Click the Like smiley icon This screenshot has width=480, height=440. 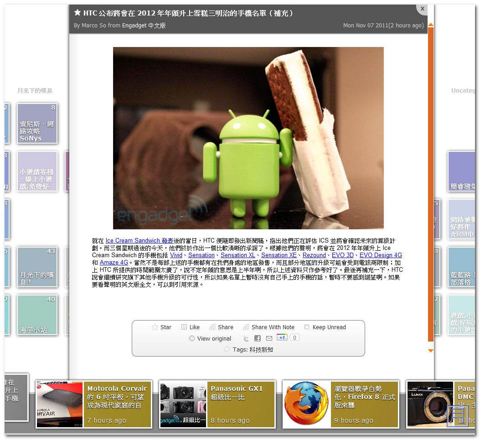(184, 327)
